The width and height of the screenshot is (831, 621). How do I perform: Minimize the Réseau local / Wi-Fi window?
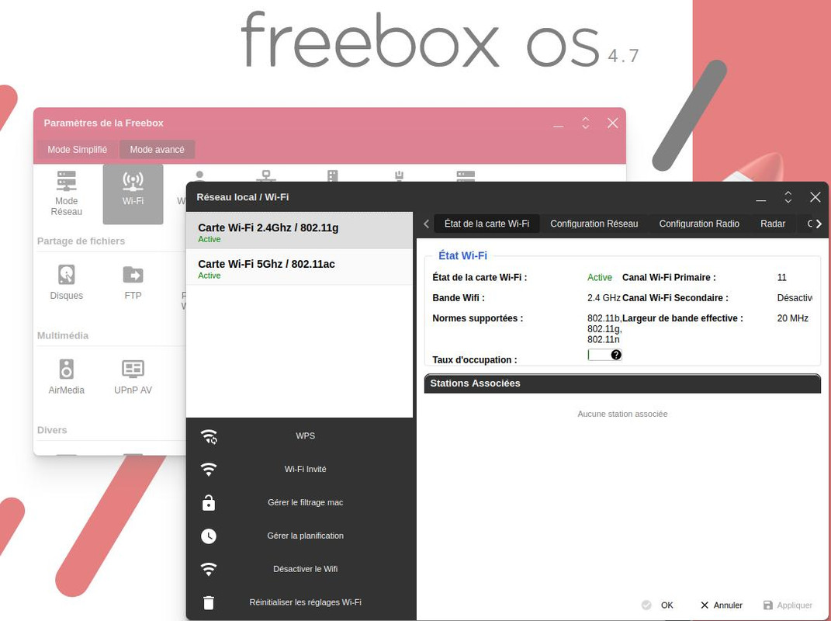pos(761,200)
